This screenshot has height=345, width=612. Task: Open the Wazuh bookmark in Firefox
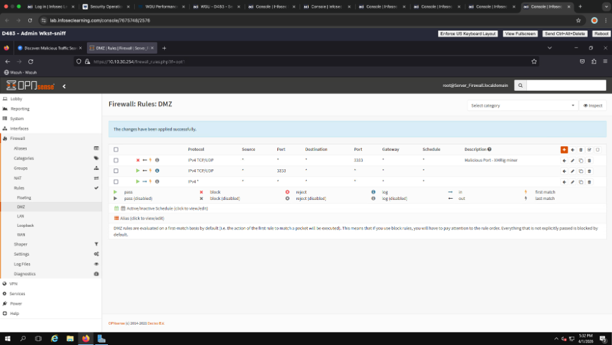coord(20,73)
